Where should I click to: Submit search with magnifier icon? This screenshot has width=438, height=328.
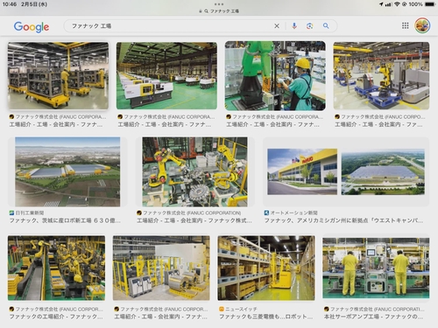pos(326,26)
